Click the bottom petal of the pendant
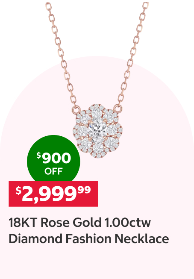The image size is (194, 279). [98, 149]
